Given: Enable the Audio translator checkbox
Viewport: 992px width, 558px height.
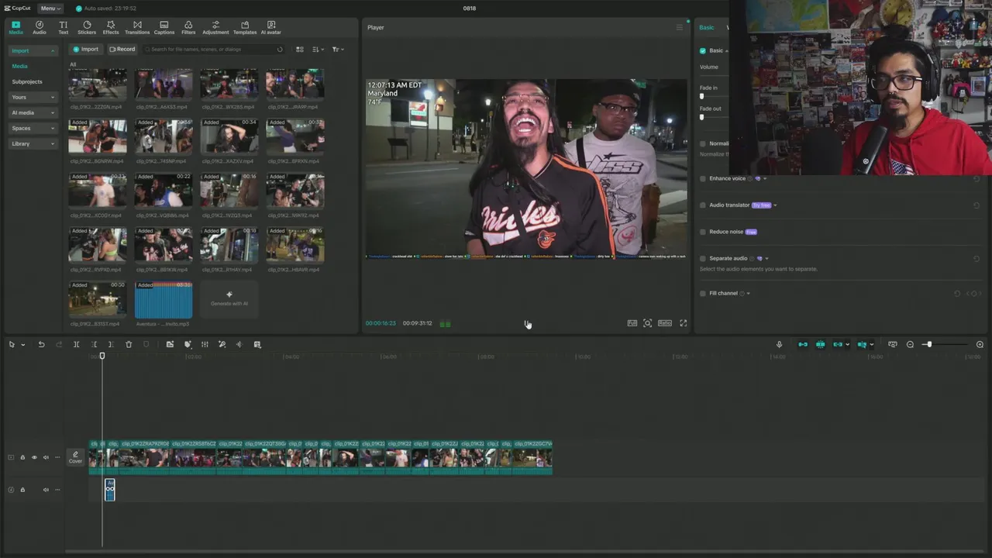Looking at the screenshot, I should (703, 205).
